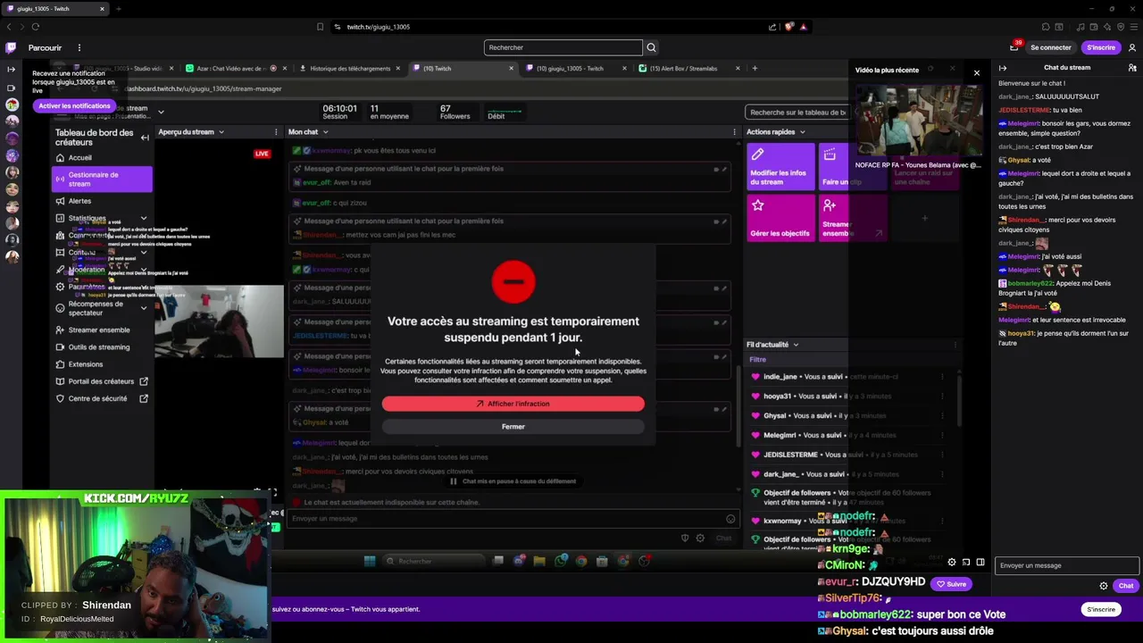The image size is (1143, 643).
Task: Click S'inscrire in the Twitch header
Action: pyautogui.click(x=1101, y=47)
